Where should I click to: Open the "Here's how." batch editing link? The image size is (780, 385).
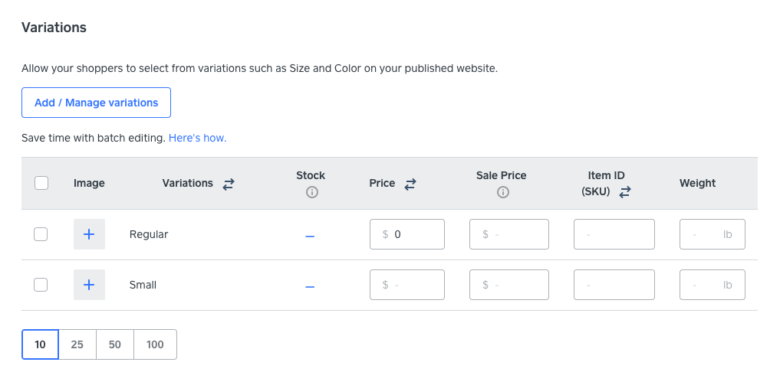197,139
